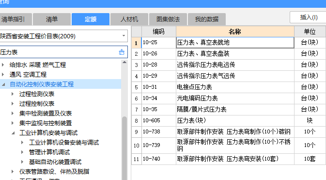
Task: Select row 压力表弯制作(10个)不锈钢
Action: point(235,146)
